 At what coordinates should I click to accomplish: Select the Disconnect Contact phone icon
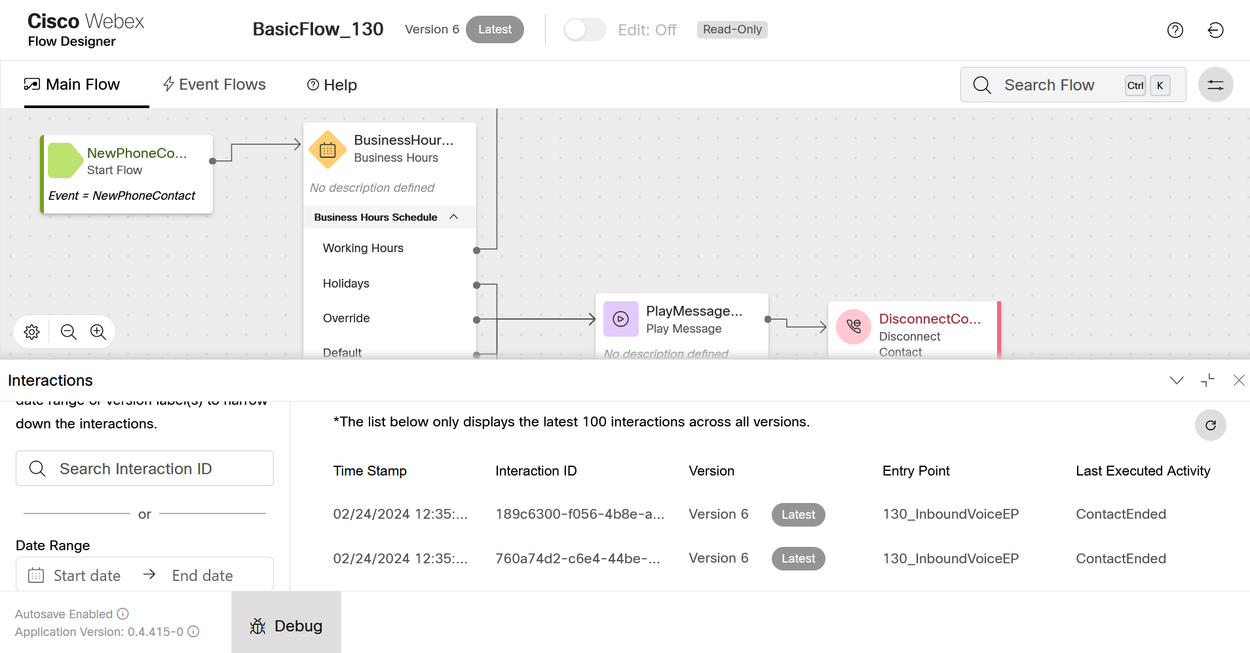point(853,326)
